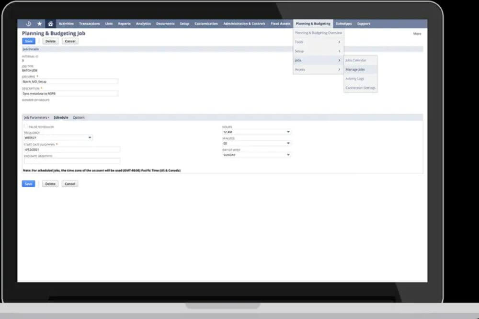Click the Save button
The height and width of the screenshot is (319, 479).
(x=29, y=41)
